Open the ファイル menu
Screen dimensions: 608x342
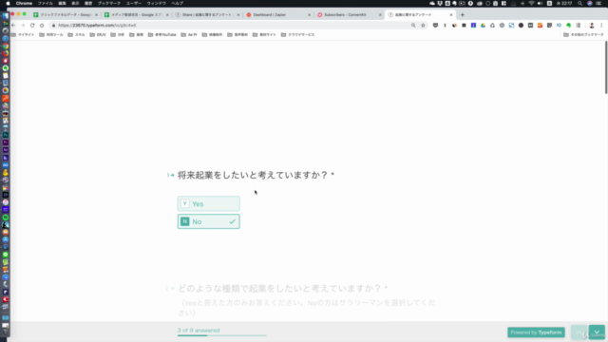click(45, 3)
